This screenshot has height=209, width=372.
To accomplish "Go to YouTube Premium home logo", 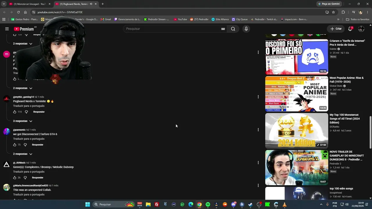I will [24, 29].
